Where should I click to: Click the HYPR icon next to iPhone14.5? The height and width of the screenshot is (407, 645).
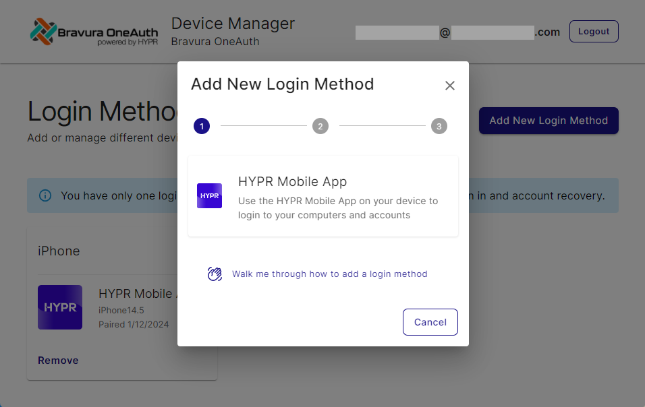coord(60,307)
